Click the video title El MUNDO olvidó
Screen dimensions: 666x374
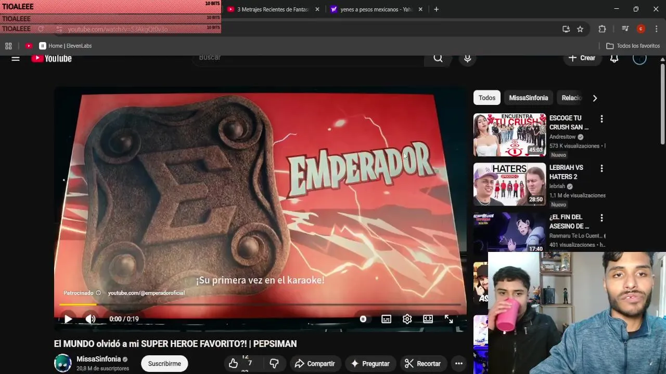click(x=175, y=344)
